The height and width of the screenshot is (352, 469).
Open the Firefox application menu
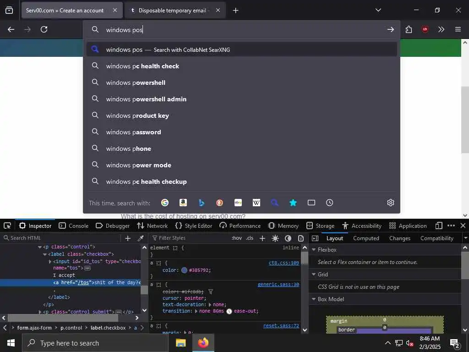(458, 29)
